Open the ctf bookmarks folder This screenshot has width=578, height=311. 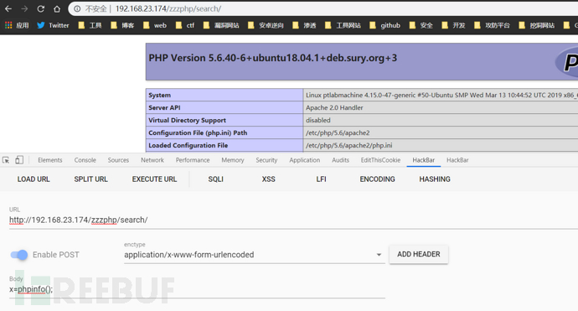[185, 25]
